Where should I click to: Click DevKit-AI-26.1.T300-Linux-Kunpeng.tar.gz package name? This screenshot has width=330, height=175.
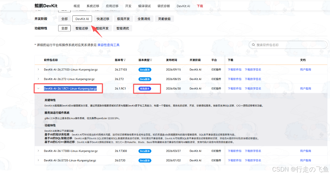tap(71, 151)
